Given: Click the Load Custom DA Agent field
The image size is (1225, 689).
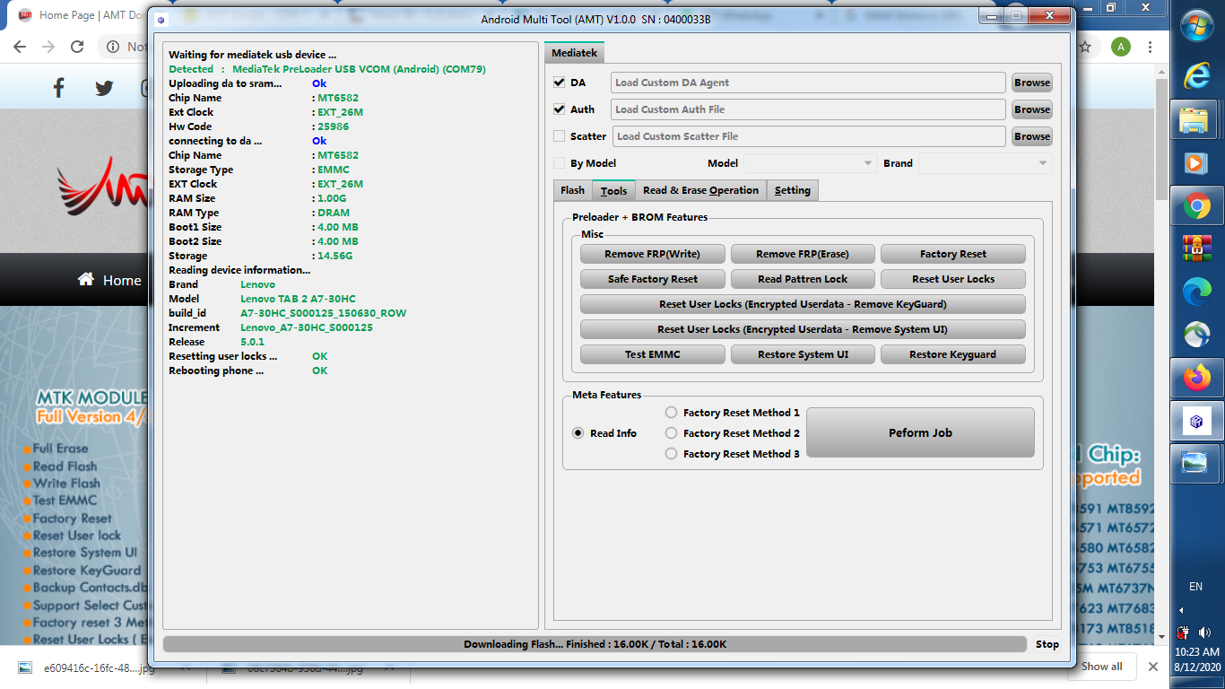Looking at the screenshot, I should (x=808, y=83).
